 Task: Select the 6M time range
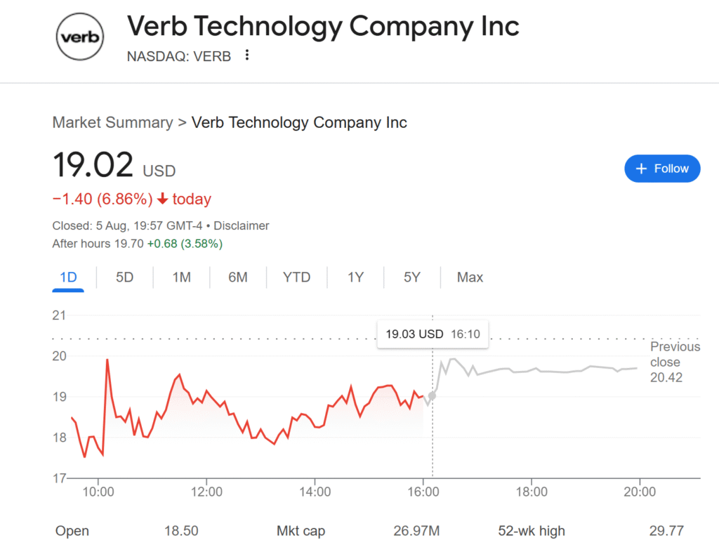point(237,277)
